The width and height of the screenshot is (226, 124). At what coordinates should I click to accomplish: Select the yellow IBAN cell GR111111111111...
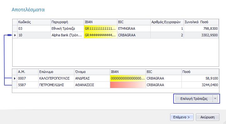point(100,28)
